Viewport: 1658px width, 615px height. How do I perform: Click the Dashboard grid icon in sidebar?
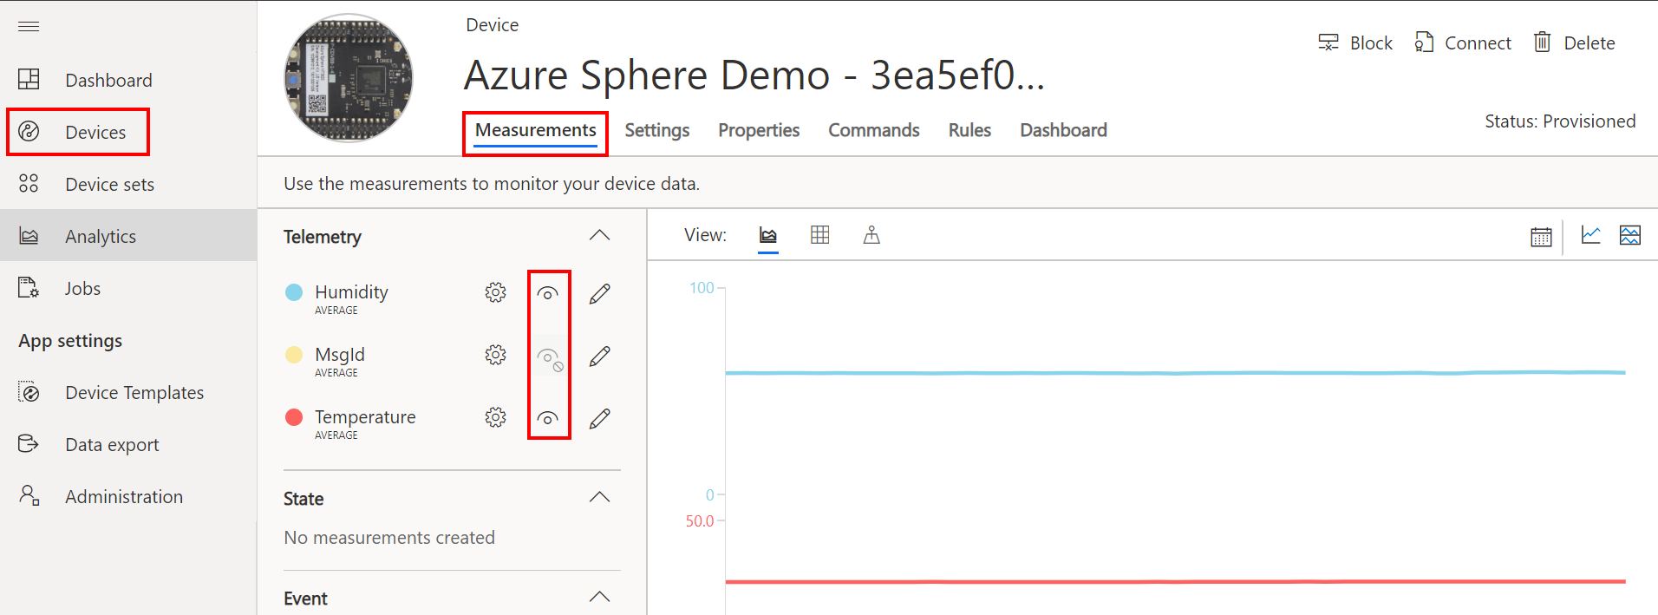tap(29, 80)
